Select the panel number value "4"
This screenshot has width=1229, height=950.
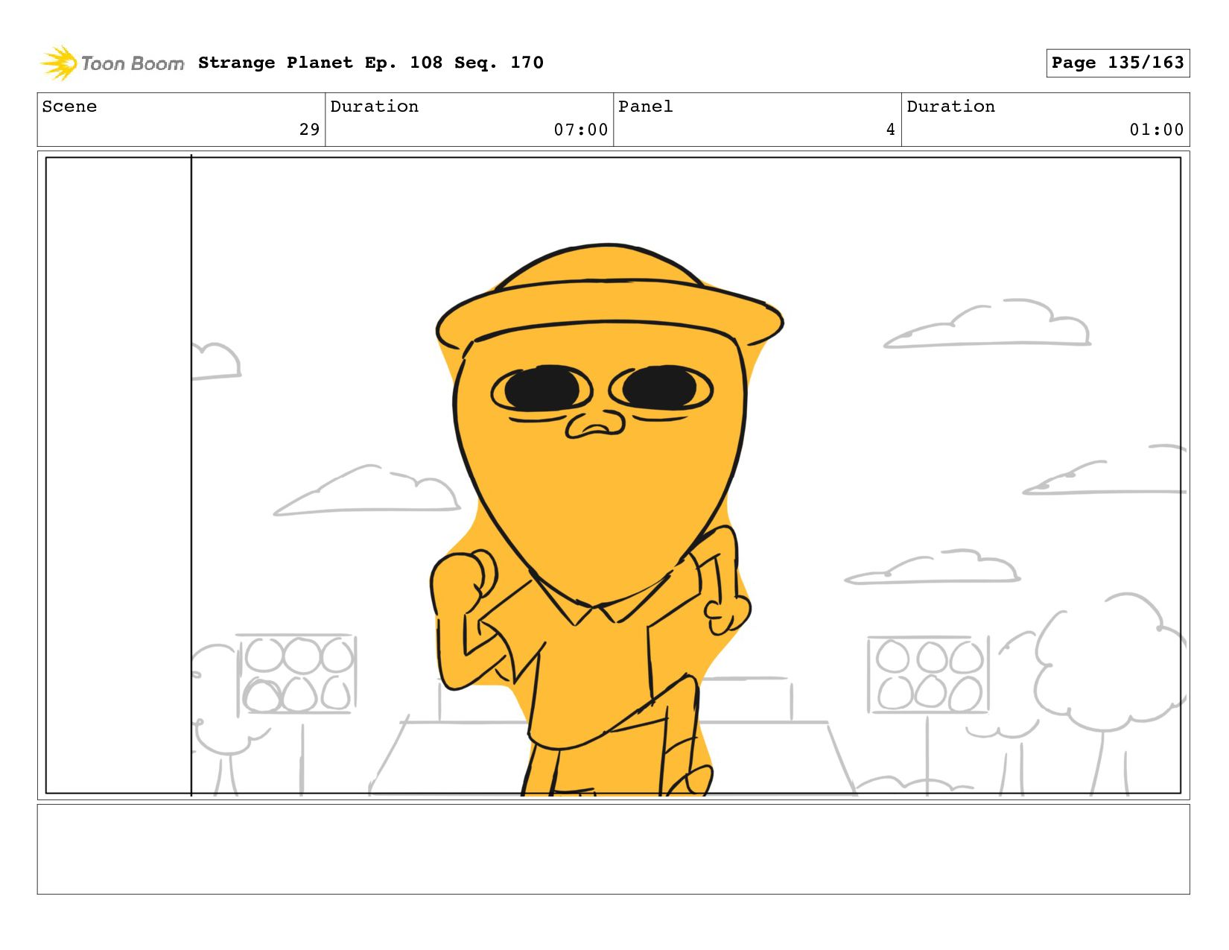[x=890, y=130]
